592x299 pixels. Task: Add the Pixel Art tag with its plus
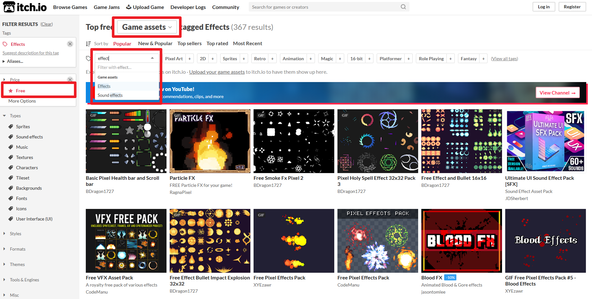coord(190,59)
